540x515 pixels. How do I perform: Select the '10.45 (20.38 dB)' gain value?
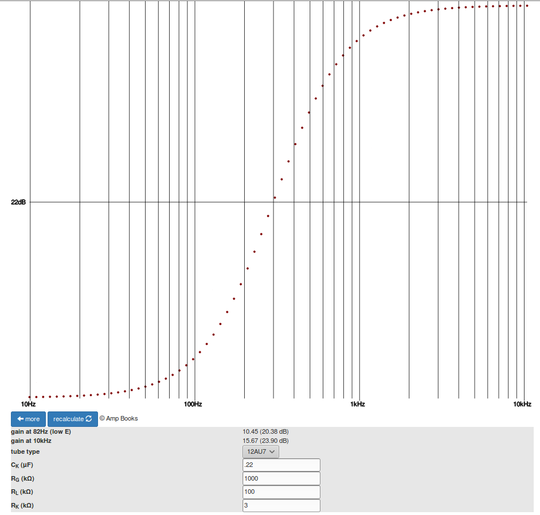(x=265, y=431)
